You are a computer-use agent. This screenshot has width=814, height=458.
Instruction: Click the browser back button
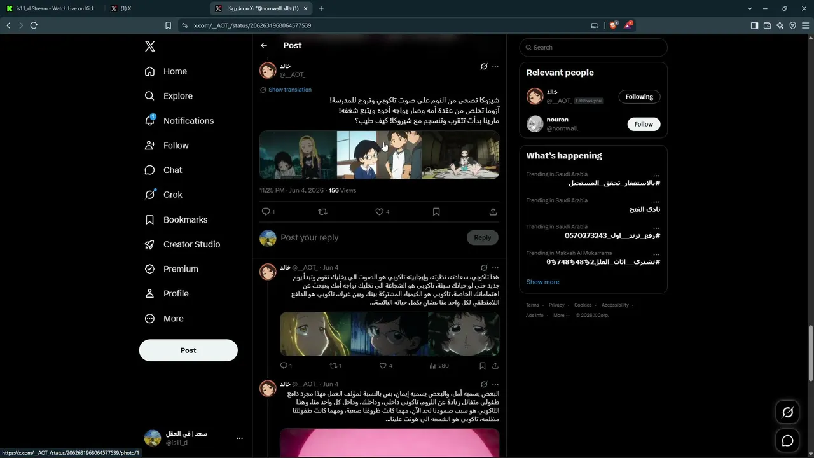(8, 25)
